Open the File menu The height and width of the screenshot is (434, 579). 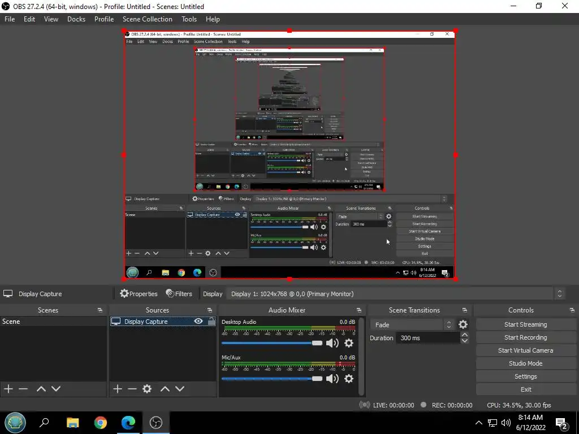coord(10,19)
